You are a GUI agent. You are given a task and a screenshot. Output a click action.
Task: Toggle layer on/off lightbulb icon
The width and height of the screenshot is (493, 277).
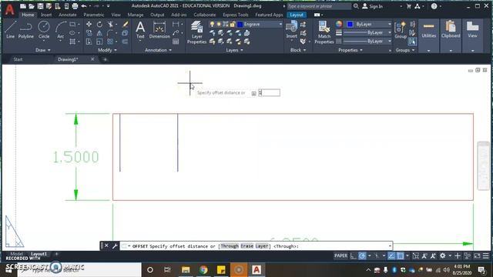click(213, 24)
